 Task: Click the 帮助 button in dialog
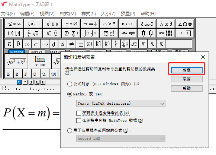pos(187,88)
